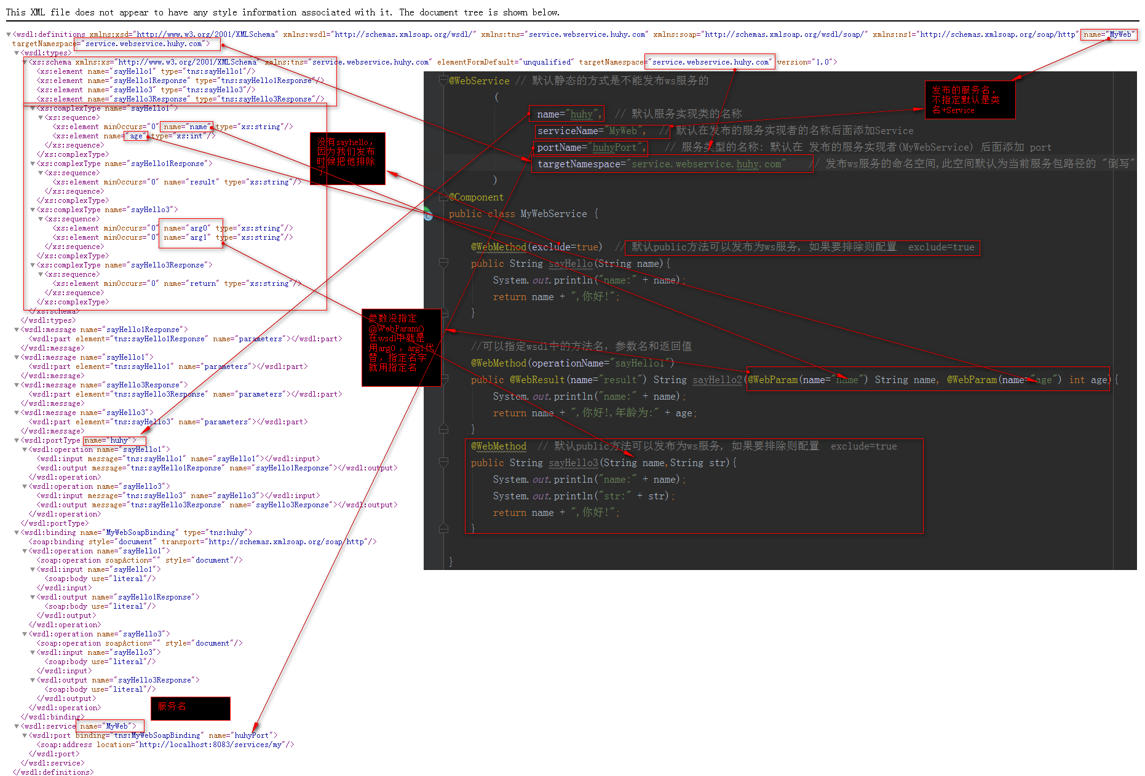Viewport: 1145px width, 776px height.
Task: Collapse the wsdl:service MyWeb node
Action: 17,726
